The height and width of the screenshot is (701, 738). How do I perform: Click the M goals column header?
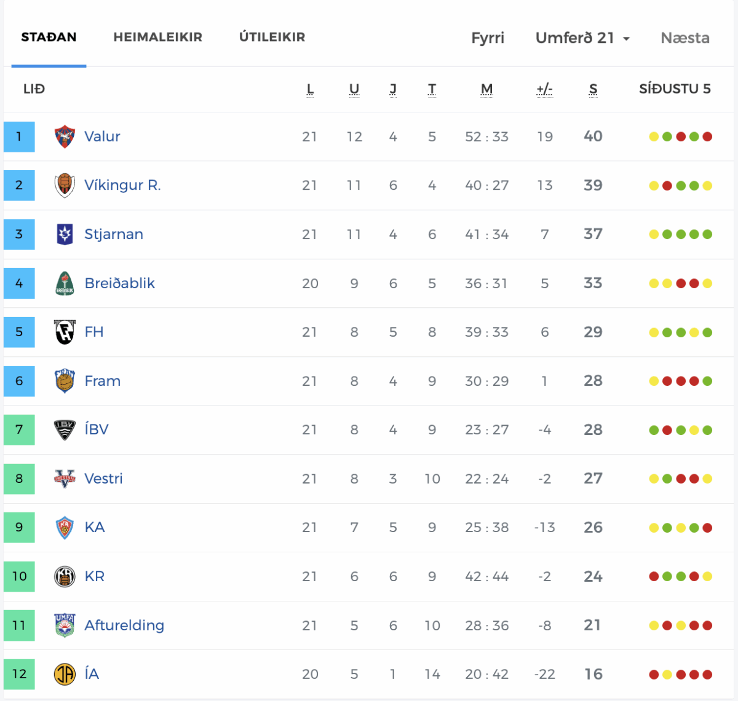[x=486, y=90]
